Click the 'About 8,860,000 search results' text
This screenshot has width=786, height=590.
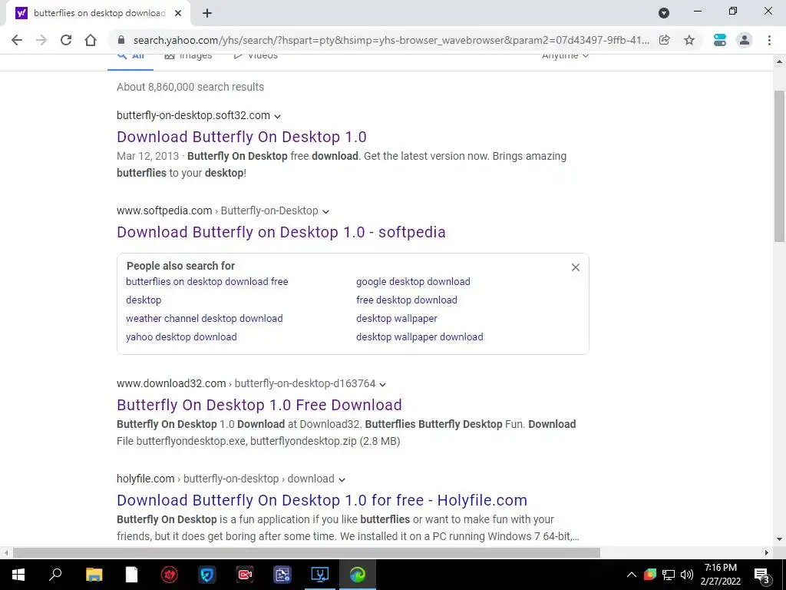tap(190, 87)
